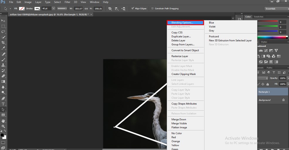Add a Levels adjustment from the Adjustments panel

click(x=261, y=51)
